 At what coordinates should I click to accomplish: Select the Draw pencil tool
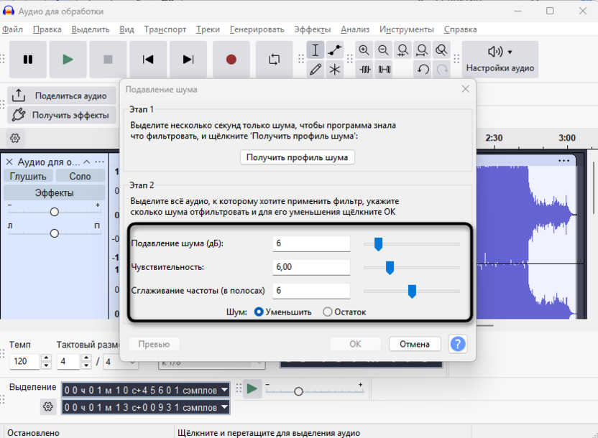click(316, 70)
